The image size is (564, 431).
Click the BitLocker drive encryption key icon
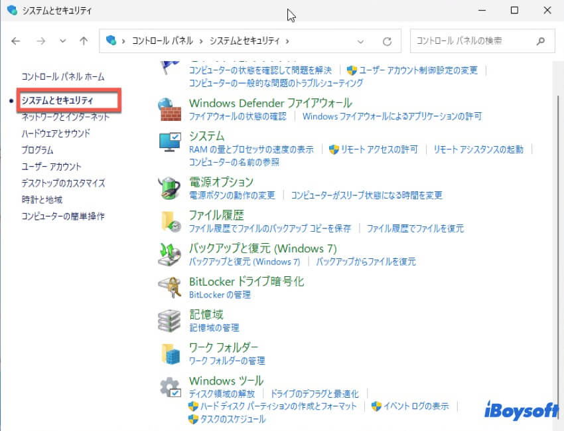coord(169,288)
